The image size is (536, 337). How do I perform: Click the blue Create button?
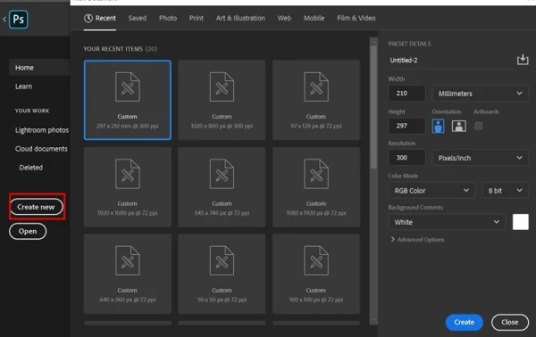tap(464, 322)
